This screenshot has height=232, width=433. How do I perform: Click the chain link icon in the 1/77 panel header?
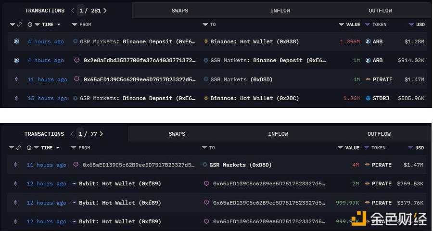pyautogui.click(x=18, y=148)
